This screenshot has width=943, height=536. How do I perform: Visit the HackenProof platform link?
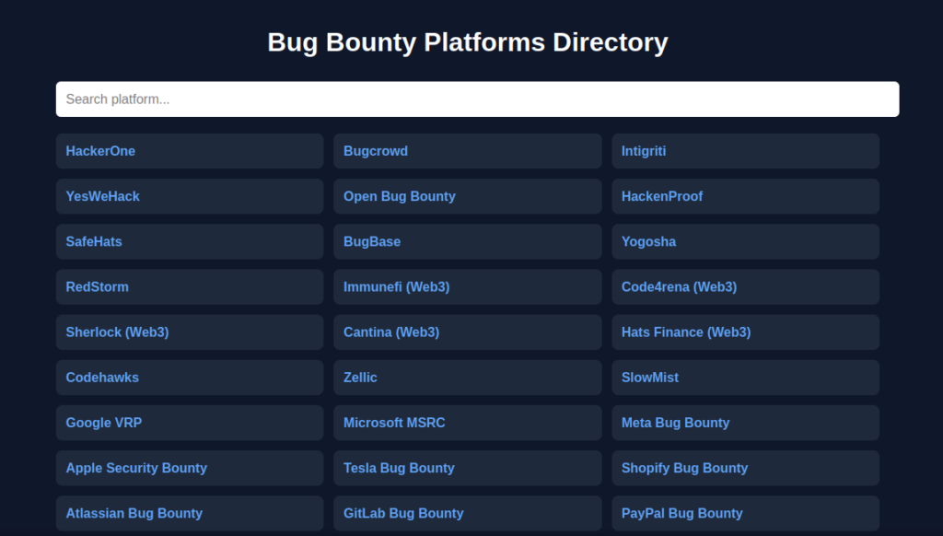(662, 196)
